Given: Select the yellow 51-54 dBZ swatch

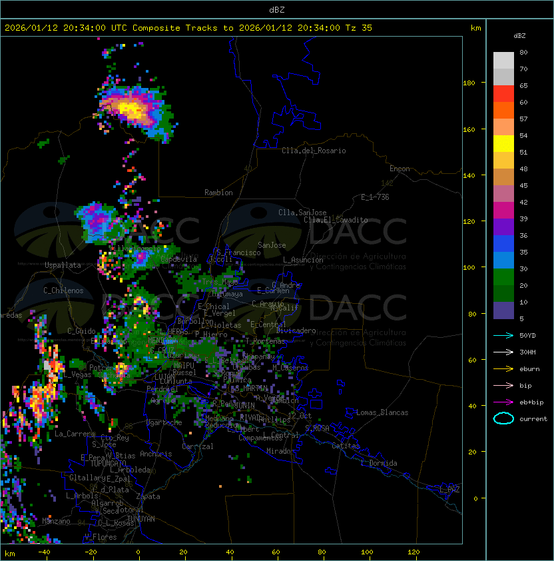Looking at the screenshot, I should [x=503, y=144].
